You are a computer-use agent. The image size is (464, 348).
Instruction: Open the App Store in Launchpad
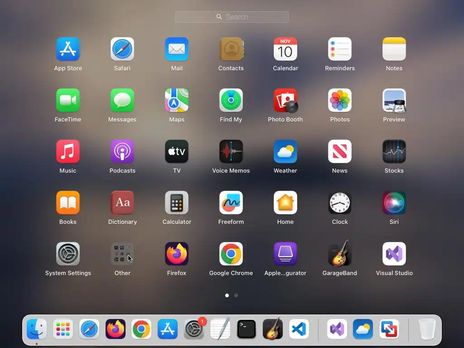68,49
